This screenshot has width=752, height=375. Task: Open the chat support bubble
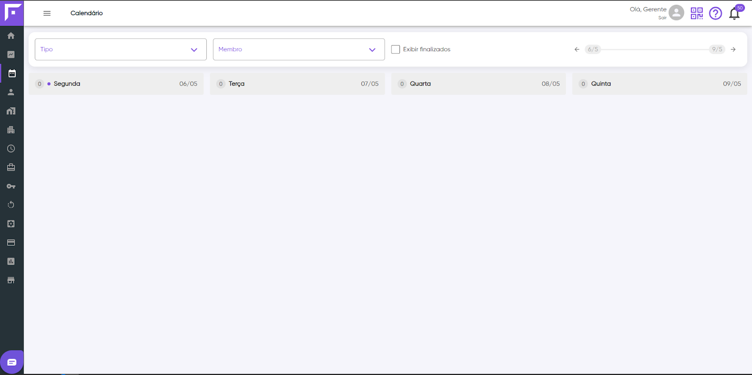click(12, 362)
